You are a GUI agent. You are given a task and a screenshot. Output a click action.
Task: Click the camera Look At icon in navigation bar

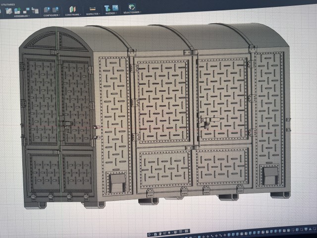155,234
